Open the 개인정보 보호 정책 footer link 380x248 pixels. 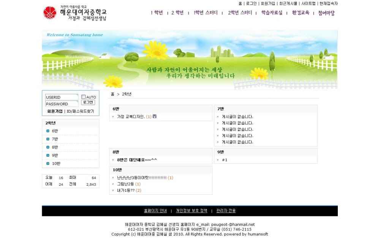(192, 211)
